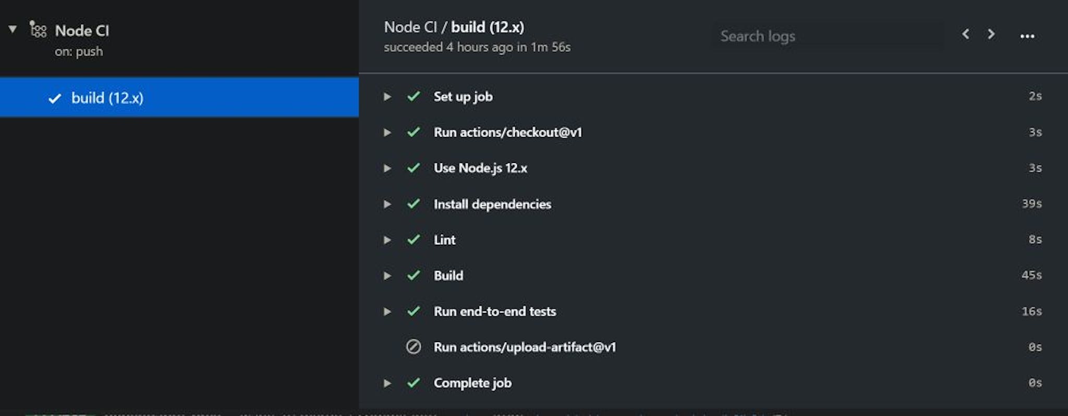Open the three-dot log options menu
The height and width of the screenshot is (416, 1068).
click(1027, 36)
